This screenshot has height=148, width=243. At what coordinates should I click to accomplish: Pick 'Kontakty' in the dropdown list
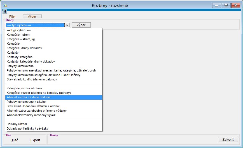13,52
